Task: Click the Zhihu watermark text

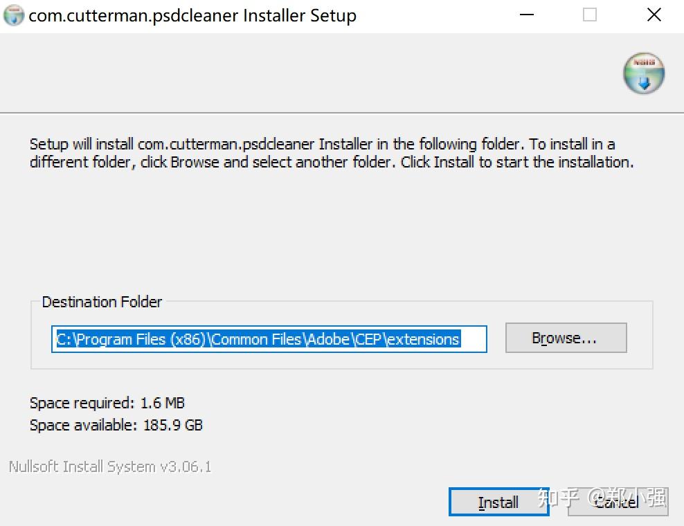Action: coord(602,498)
